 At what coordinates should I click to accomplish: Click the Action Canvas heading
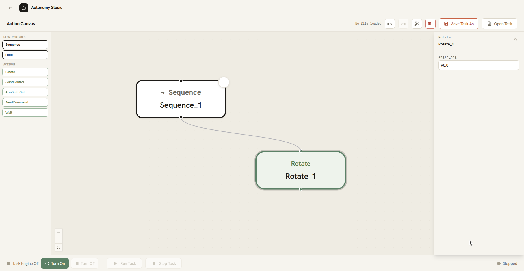21,24
